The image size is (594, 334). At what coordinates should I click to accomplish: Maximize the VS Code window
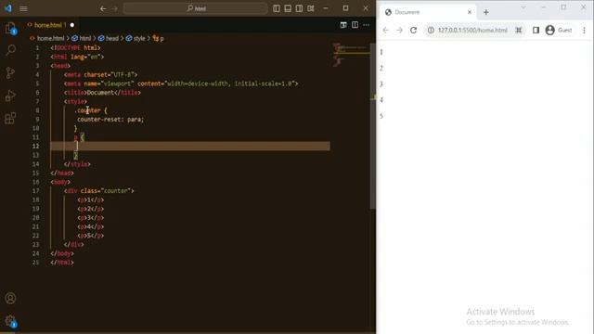click(345, 8)
